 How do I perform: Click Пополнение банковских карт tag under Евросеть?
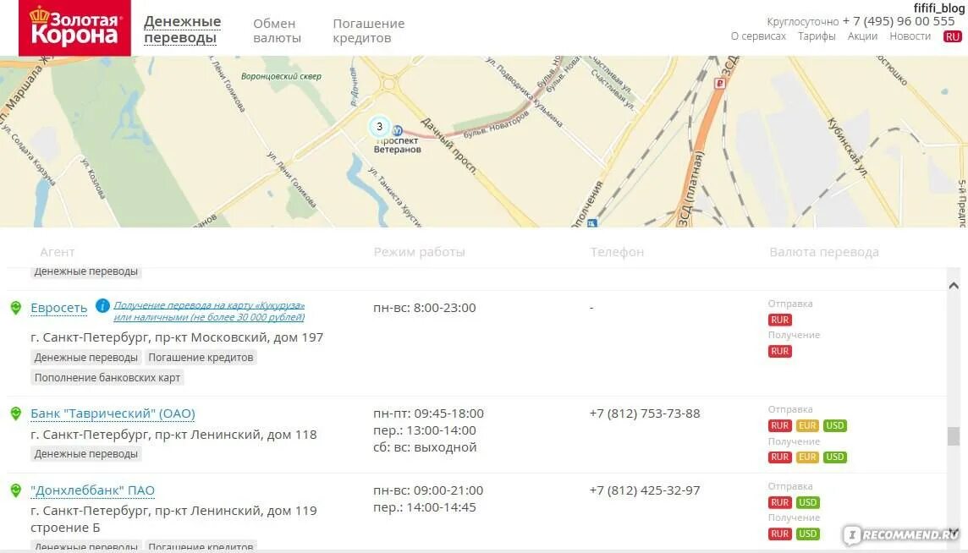pyautogui.click(x=107, y=378)
